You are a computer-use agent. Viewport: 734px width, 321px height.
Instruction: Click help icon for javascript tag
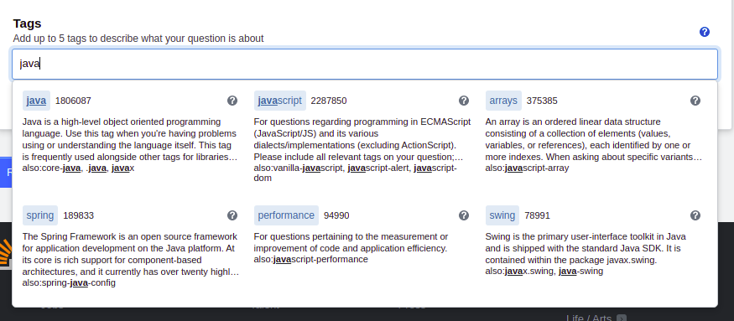click(463, 101)
